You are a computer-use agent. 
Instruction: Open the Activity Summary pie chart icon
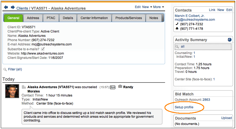[x=229, y=40]
